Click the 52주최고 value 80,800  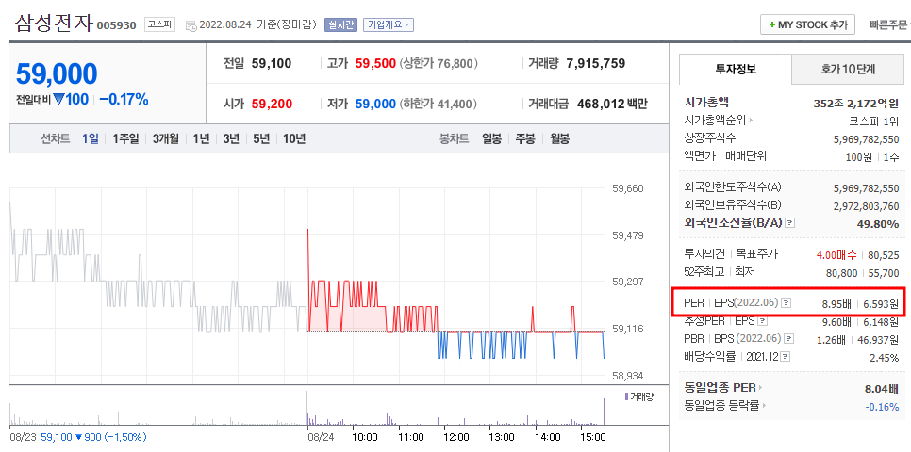(842, 273)
